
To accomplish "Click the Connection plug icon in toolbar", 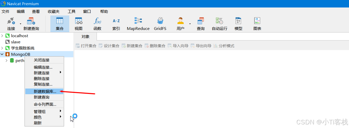I will click(x=11, y=21).
